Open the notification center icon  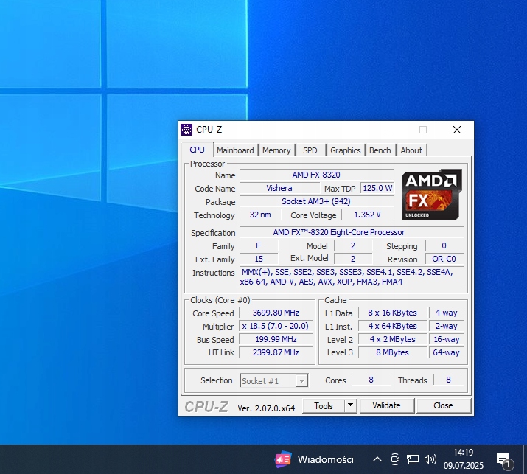504,459
